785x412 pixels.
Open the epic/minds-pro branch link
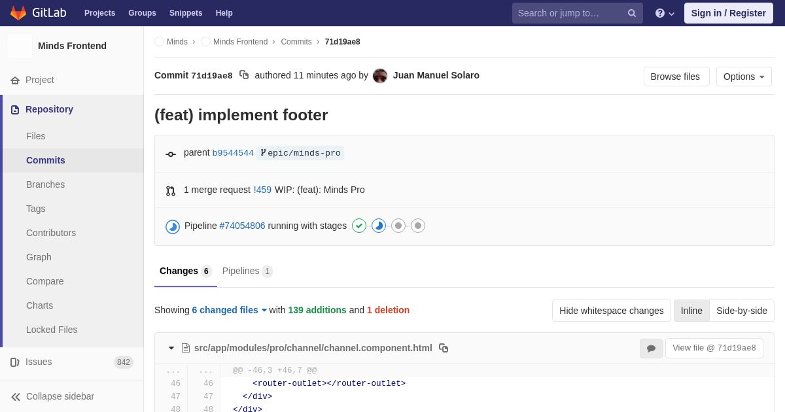tap(300, 153)
